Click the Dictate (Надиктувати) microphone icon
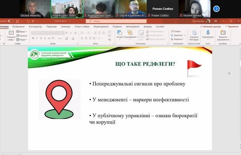 208,33
